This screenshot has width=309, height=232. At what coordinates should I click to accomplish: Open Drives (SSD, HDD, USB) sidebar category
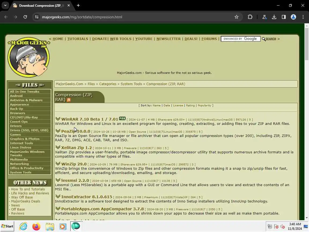(30, 130)
